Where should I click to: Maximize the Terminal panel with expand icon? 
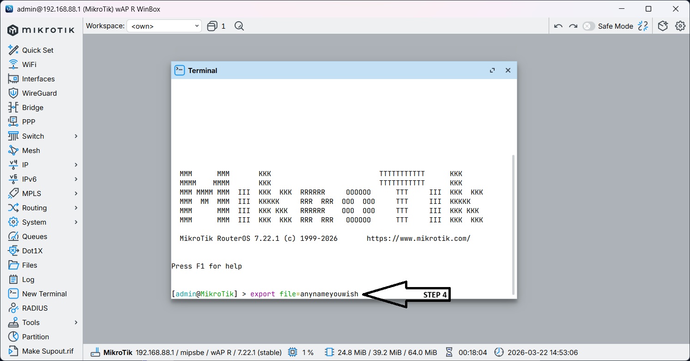coord(492,70)
